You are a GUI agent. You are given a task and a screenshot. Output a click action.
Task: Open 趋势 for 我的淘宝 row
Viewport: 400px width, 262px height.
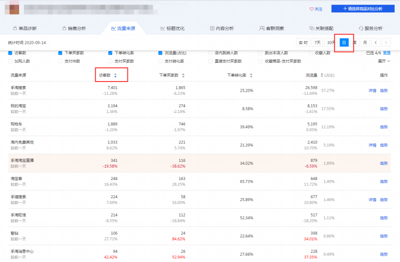coord(384,109)
